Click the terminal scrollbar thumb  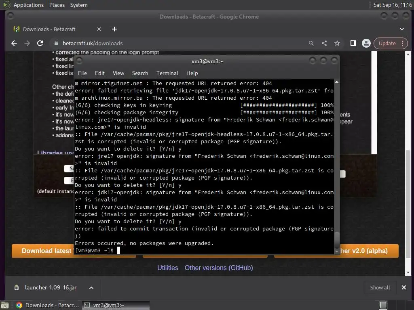(337, 240)
